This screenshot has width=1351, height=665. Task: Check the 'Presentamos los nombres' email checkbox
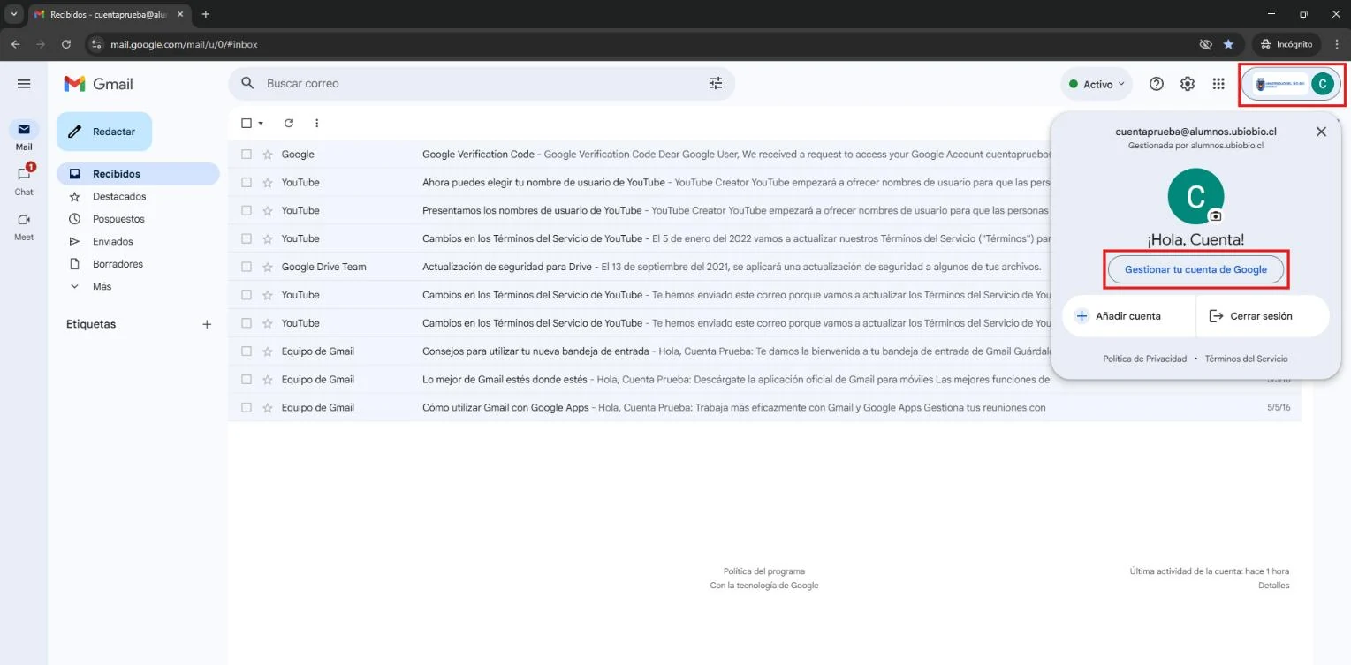247,210
